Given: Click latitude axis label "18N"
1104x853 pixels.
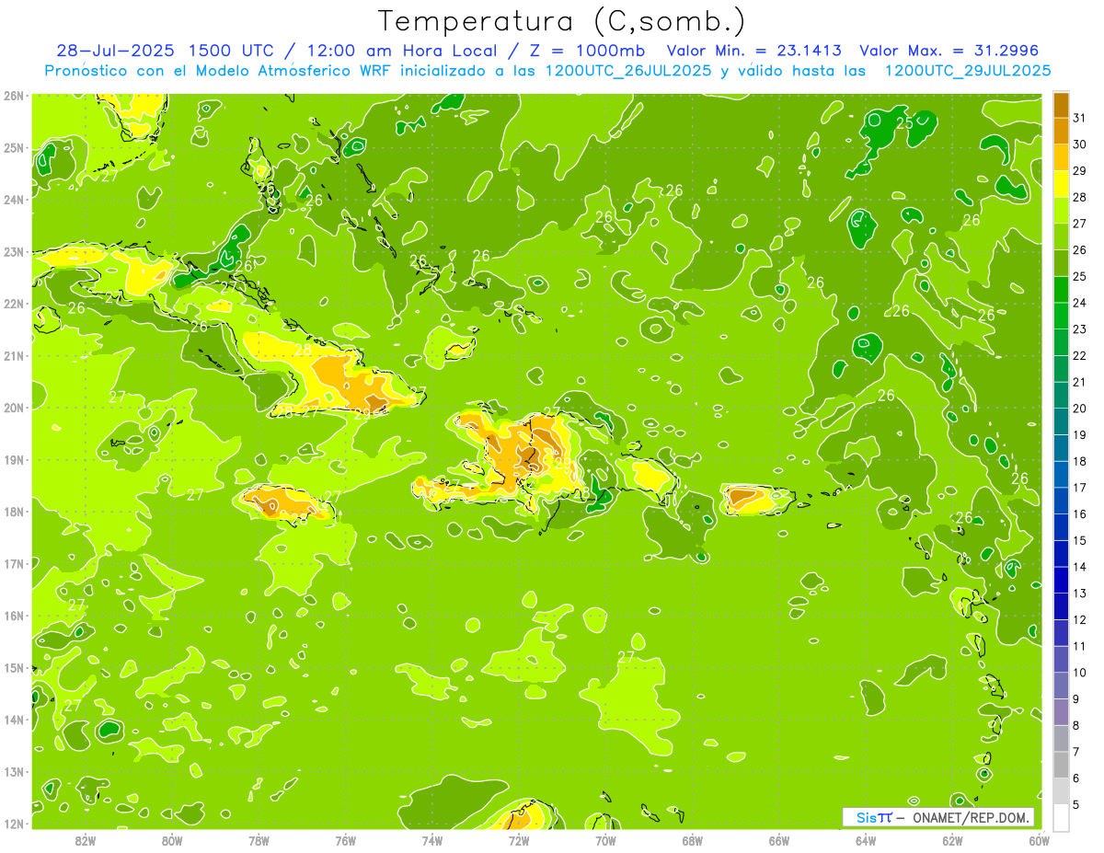Looking at the screenshot, I should click(13, 512).
